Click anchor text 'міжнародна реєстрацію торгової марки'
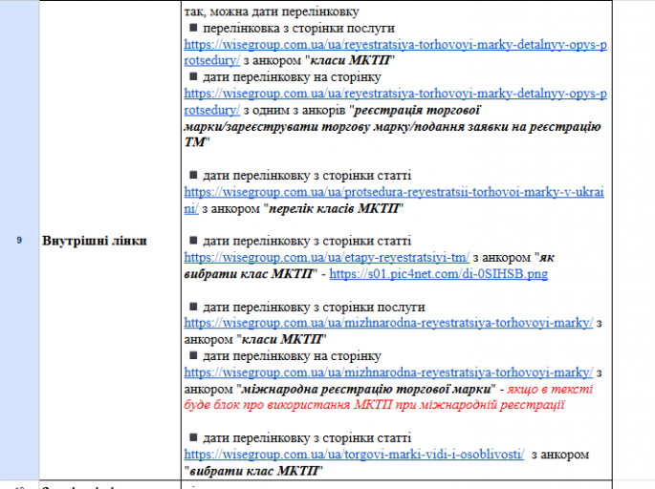Screen dimensions: 655x489 (366, 389)
